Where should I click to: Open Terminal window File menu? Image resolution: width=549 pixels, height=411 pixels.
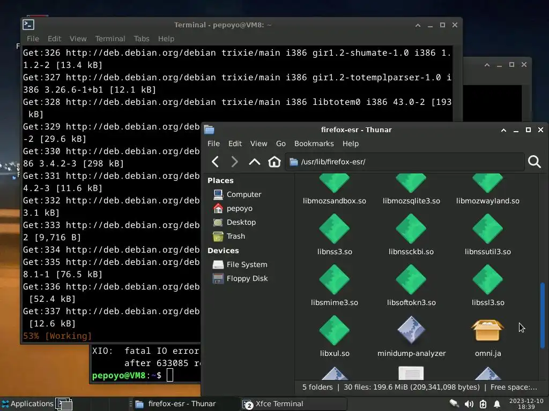(33, 39)
